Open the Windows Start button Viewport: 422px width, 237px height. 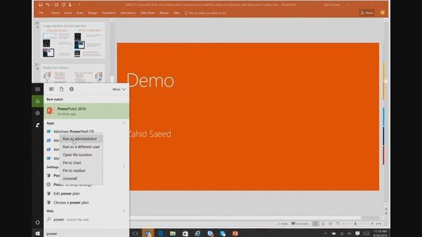[x=38, y=234]
